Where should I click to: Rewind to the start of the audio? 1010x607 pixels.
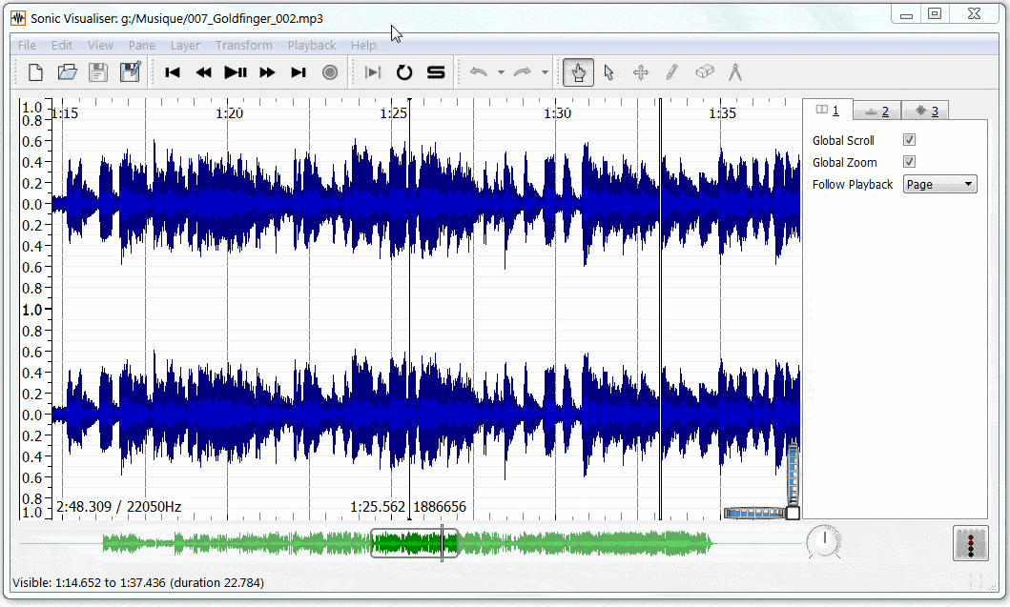[x=172, y=72]
